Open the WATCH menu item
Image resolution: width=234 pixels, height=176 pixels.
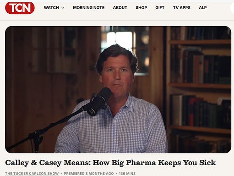pyautogui.click(x=51, y=7)
